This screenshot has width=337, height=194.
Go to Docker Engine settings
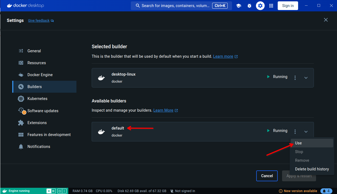[44, 75]
